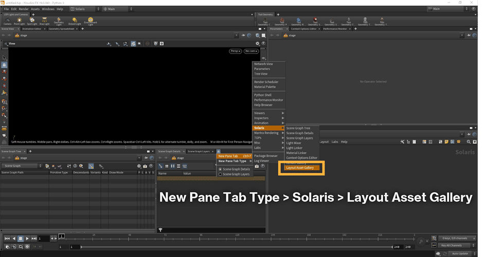This screenshot has width=484, height=257.
Task: Open viewport display options gear
Action: pos(258,44)
